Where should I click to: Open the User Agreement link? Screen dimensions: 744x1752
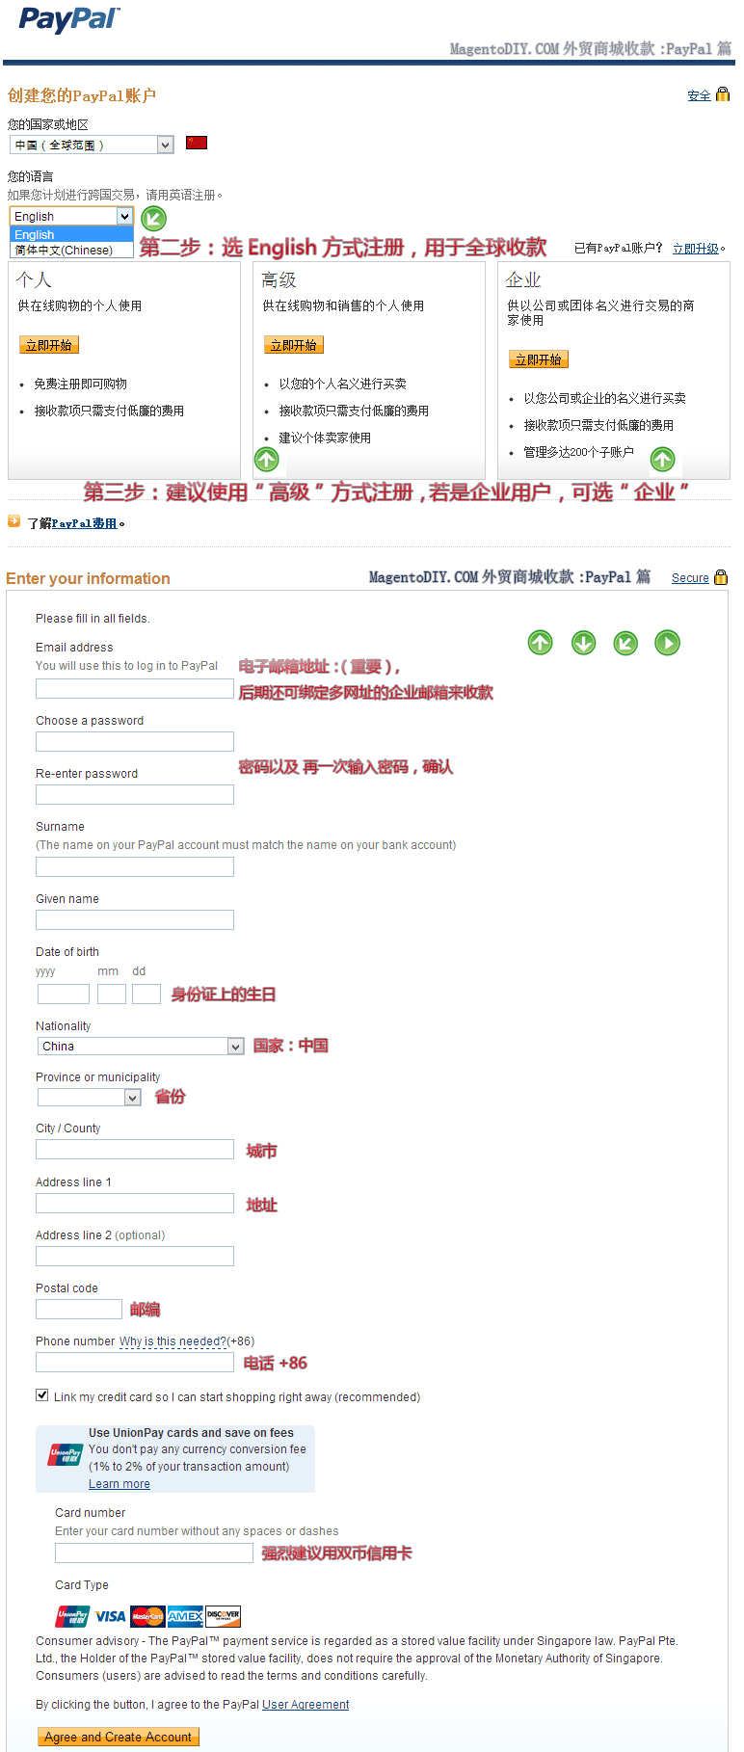[x=306, y=1704]
